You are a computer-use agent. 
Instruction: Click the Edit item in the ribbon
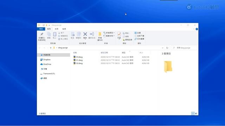coord(126,36)
